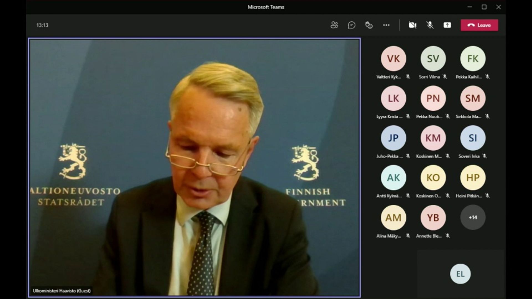This screenshot has width=532, height=299.
Task: Click the HP avatar of Heini Pitkän
Action: pyautogui.click(x=473, y=177)
